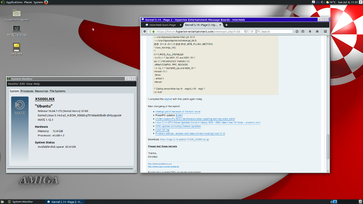Toggle reader view in the address bar
This screenshot has width=363, height=204.
click(246, 32)
